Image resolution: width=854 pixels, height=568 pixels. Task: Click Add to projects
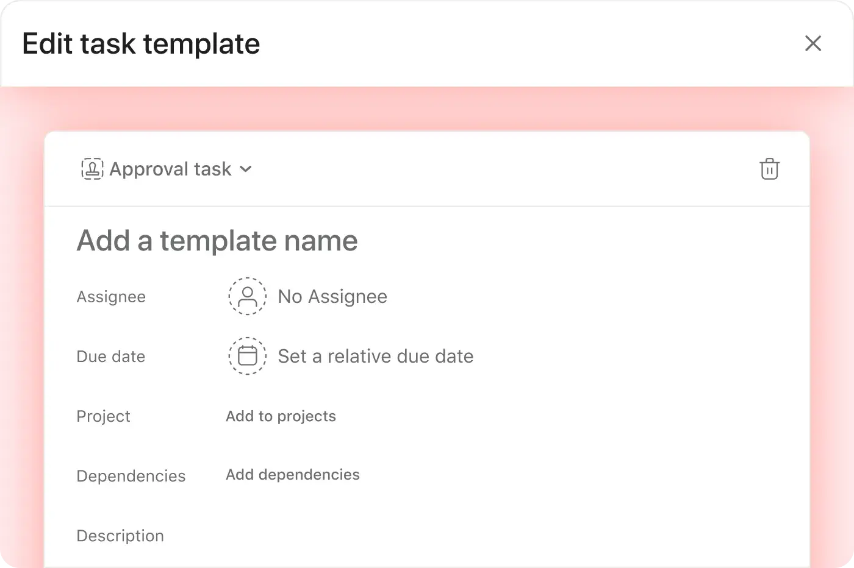click(x=281, y=416)
